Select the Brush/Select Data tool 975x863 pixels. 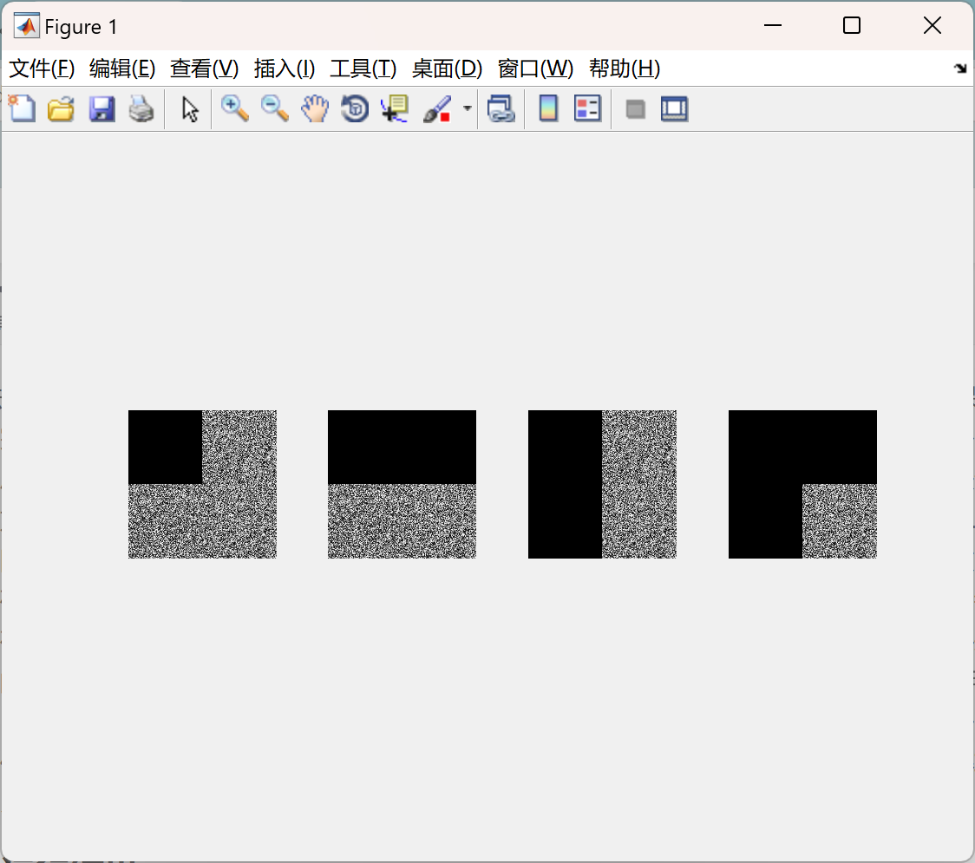point(437,108)
